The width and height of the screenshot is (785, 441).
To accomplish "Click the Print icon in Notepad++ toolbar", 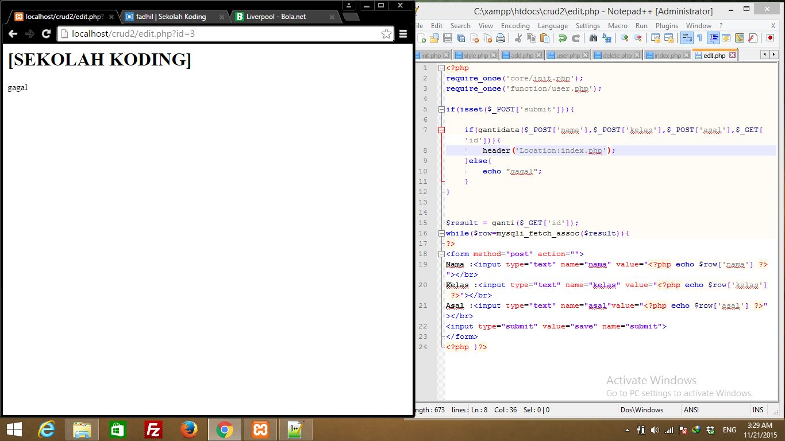I will pos(501,38).
